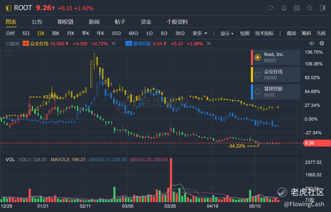This screenshot has width=331, height=212.
Task: Go to 新闻 tab
Action: [x=94, y=22]
